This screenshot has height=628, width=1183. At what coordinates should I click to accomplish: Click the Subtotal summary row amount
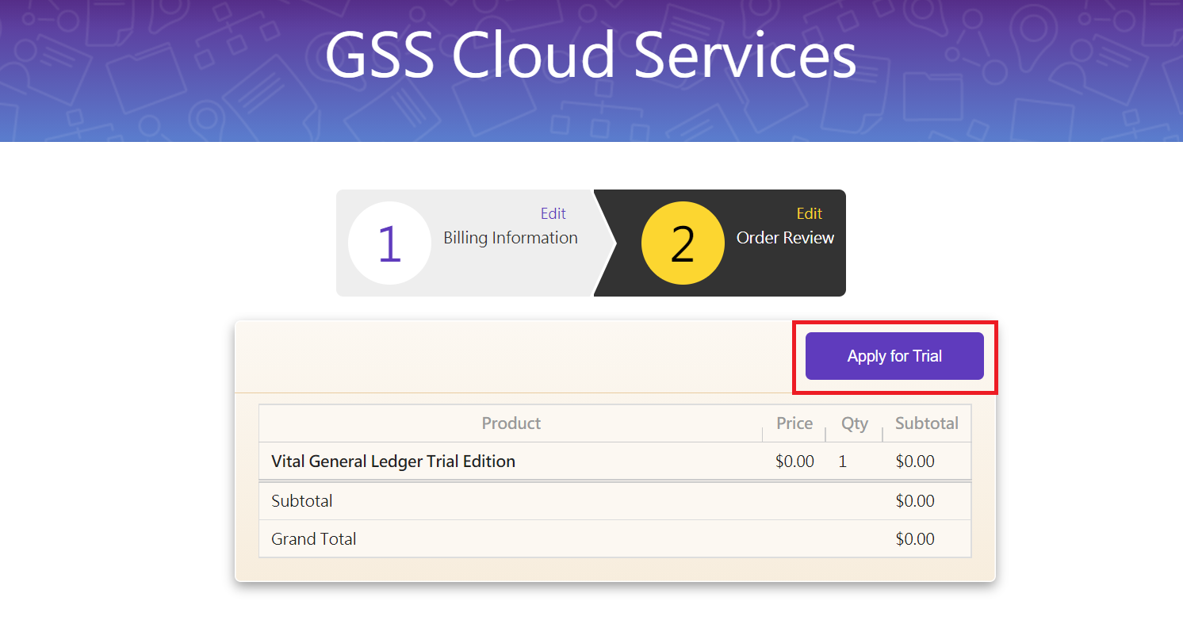click(915, 501)
